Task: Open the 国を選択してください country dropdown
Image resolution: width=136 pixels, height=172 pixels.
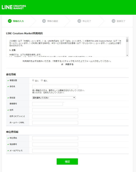Action: 54,98
